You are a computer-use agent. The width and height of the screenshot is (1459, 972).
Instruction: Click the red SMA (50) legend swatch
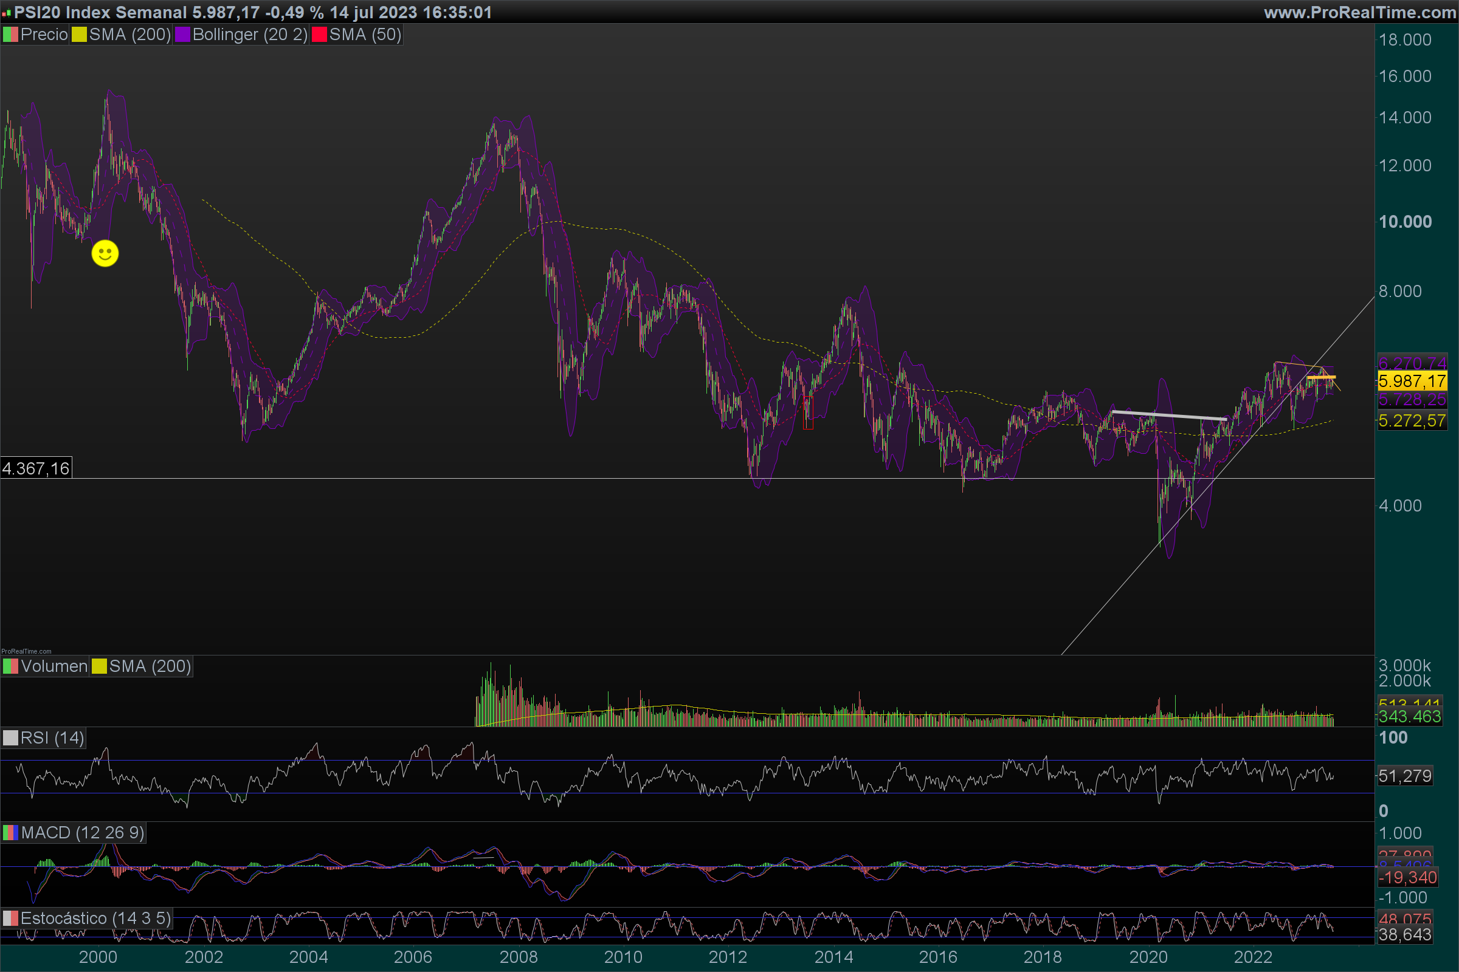coord(320,35)
